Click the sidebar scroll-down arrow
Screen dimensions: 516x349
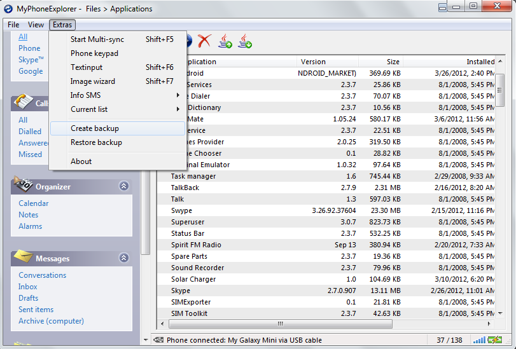pos(146,340)
